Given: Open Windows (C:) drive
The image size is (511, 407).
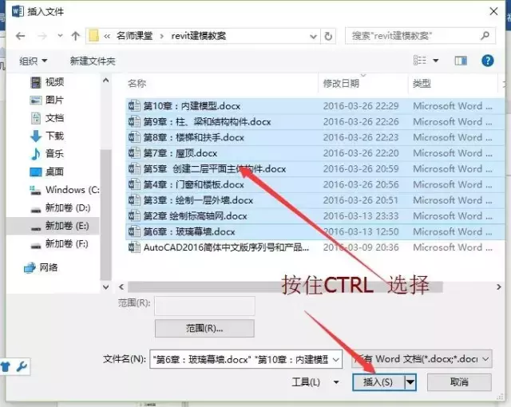Looking at the screenshot, I should 64,190.
